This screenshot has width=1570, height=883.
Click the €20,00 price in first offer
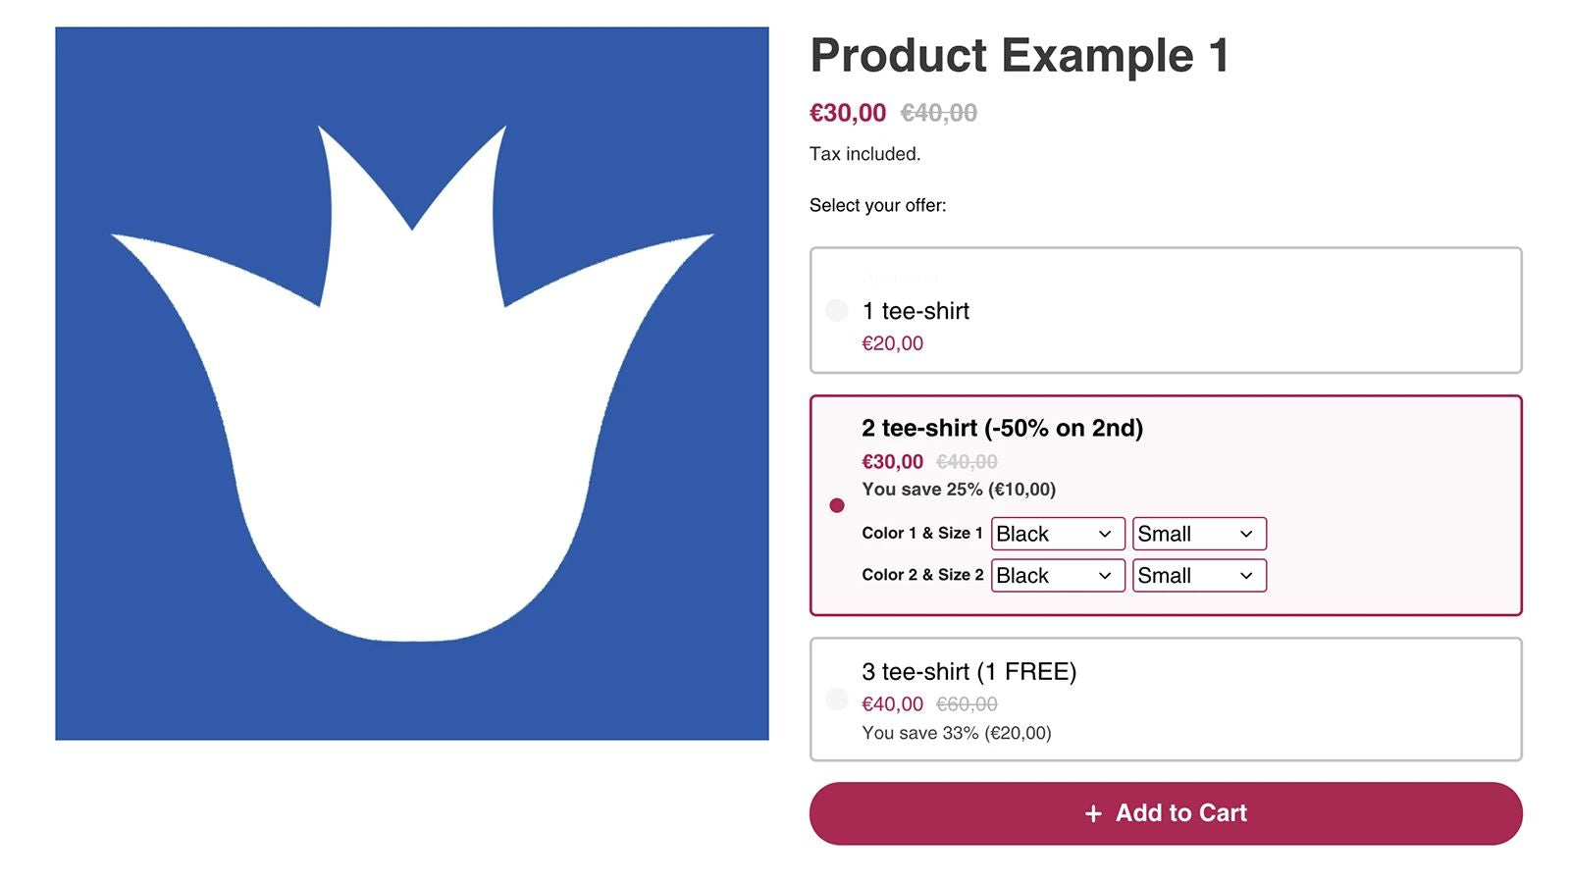892,343
